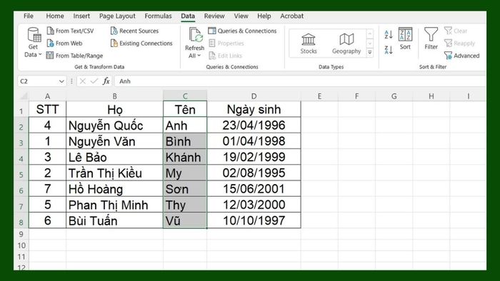The height and width of the screenshot is (281, 500).
Task: Choose the Geography data type
Action: pos(346,44)
